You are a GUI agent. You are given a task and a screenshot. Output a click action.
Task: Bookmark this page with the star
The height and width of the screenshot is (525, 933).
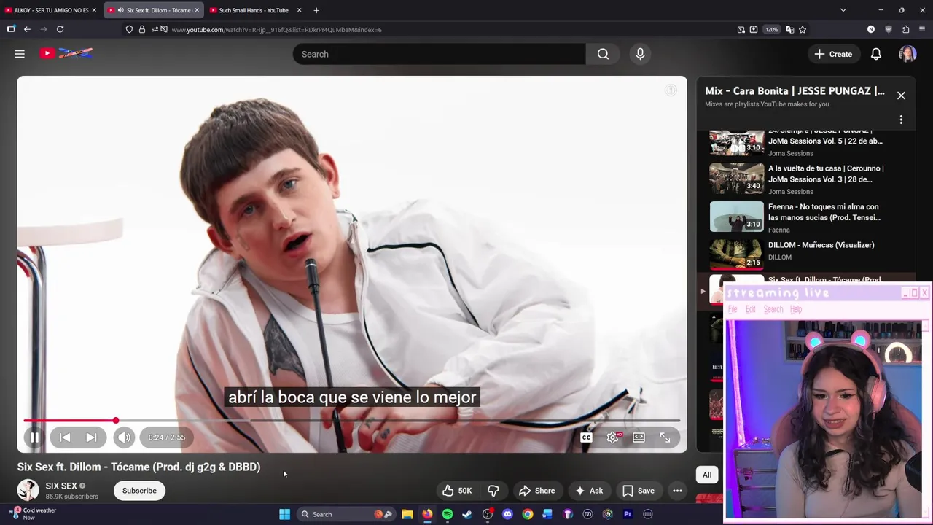tap(803, 29)
